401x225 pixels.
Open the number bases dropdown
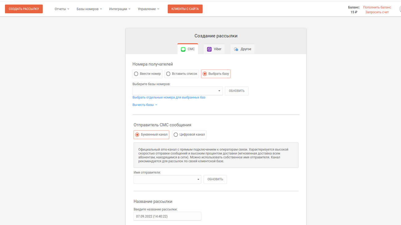177,91
